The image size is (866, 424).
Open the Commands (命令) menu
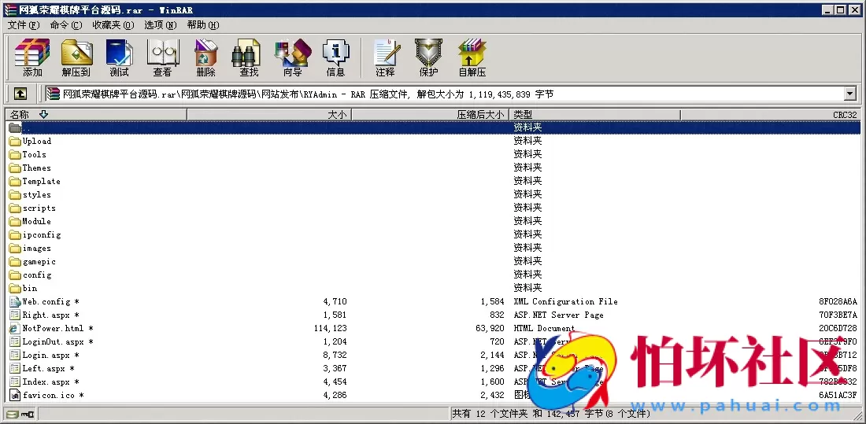[65, 25]
